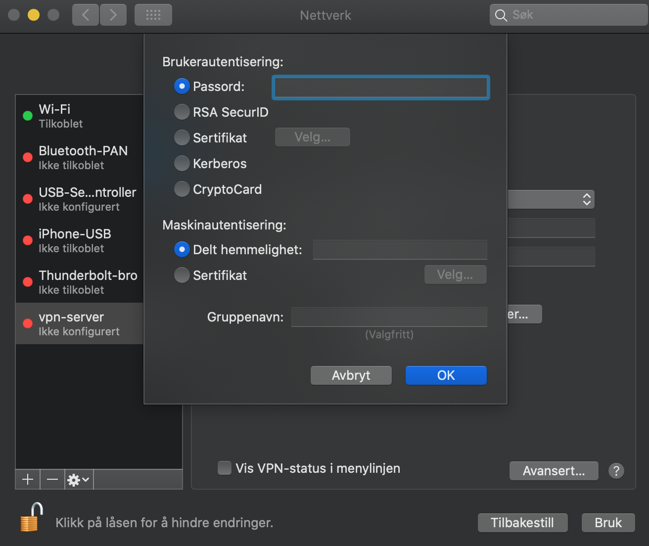The width and height of the screenshot is (649, 546).
Task: Click the search magnifier in the Søk field
Action: point(501,15)
